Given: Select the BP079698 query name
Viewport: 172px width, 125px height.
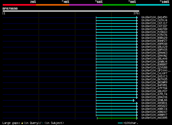Looking at the screenshot, I should tap(10, 9).
